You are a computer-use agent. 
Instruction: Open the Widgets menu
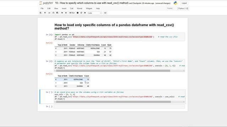[x=89, y=8]
